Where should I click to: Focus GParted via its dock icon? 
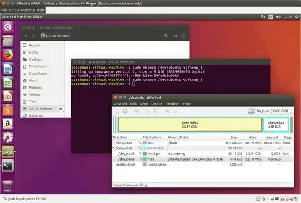pos(8,152)
